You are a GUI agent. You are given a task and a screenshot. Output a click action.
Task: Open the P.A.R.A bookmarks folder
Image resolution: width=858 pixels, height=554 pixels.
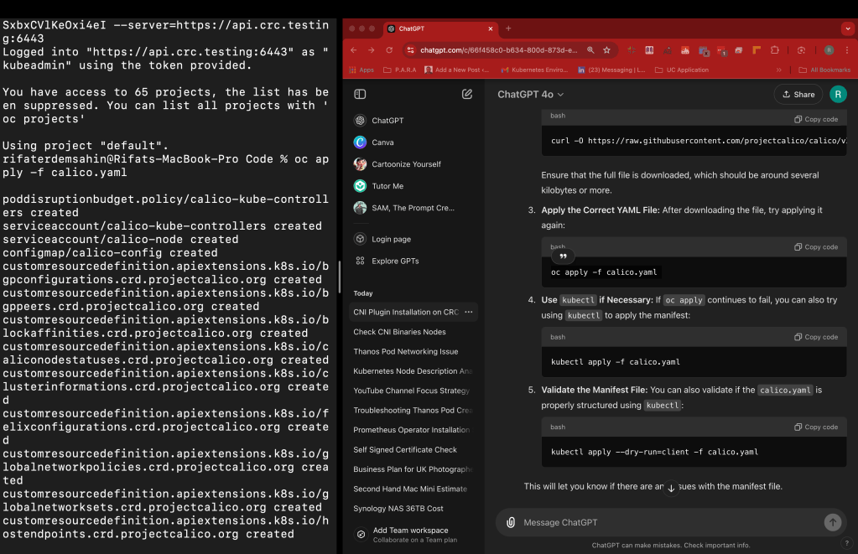(399, 70)
